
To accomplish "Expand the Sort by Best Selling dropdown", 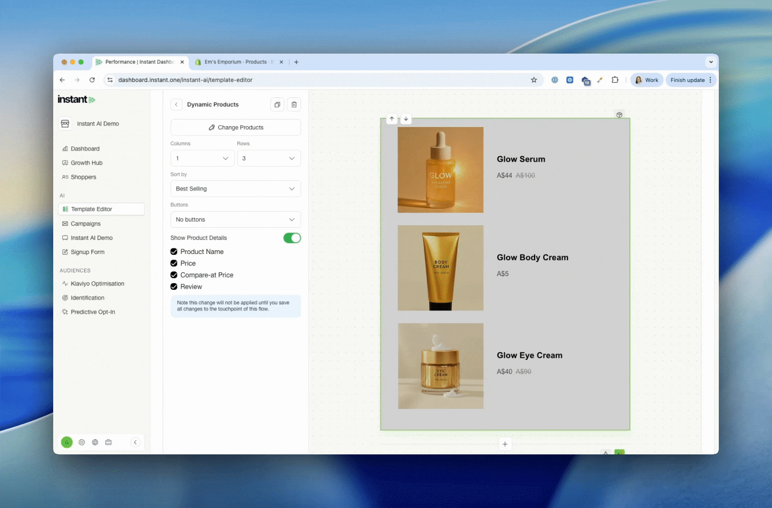I will click(235, 189).
